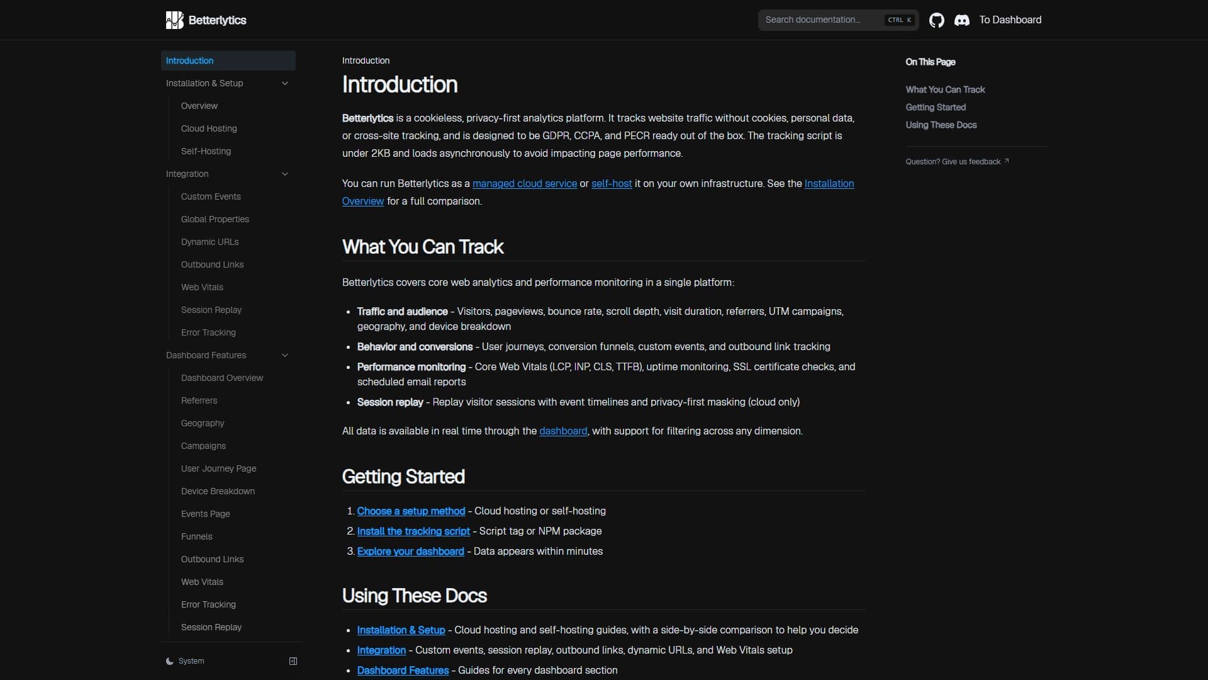Viewport: 1208px width, 680px height.
Task: Follow the dashboard inline link
Action: click(563, 431)
